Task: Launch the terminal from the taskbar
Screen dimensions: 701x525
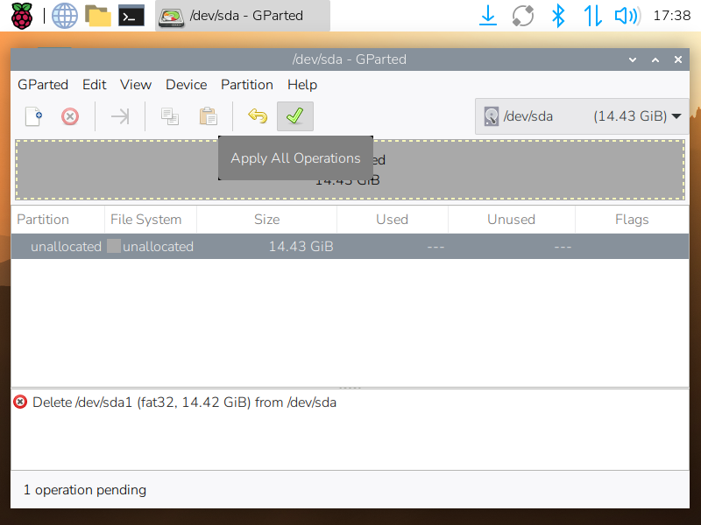Action: [x=131, y=15]
